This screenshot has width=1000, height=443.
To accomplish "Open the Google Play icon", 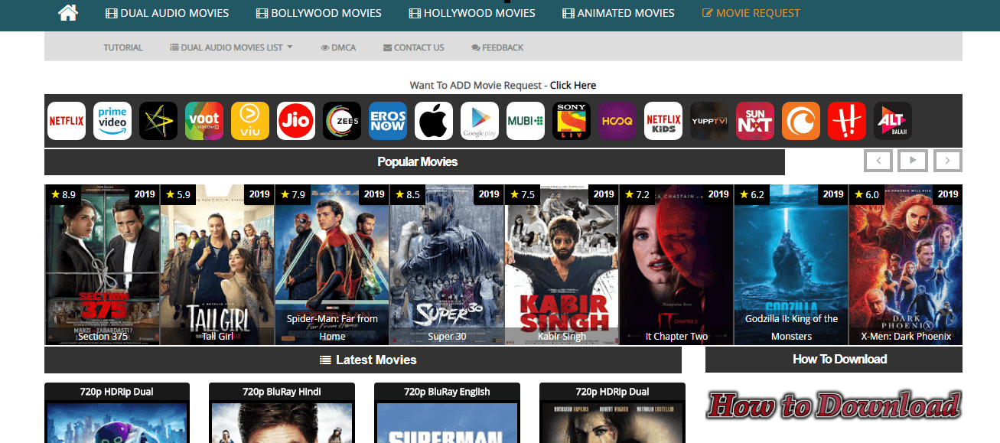I will pos(480,121).
